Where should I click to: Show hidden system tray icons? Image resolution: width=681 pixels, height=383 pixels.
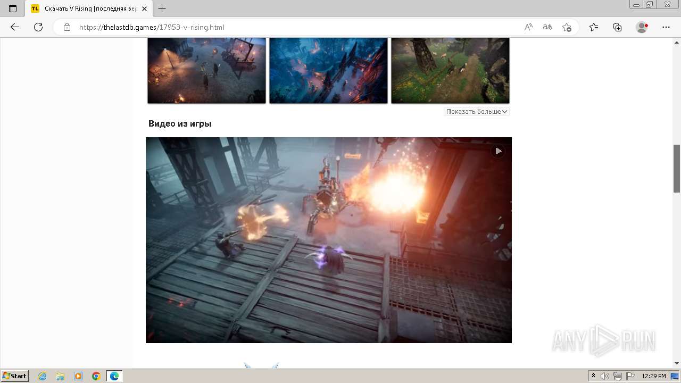(x=593, y=376)
